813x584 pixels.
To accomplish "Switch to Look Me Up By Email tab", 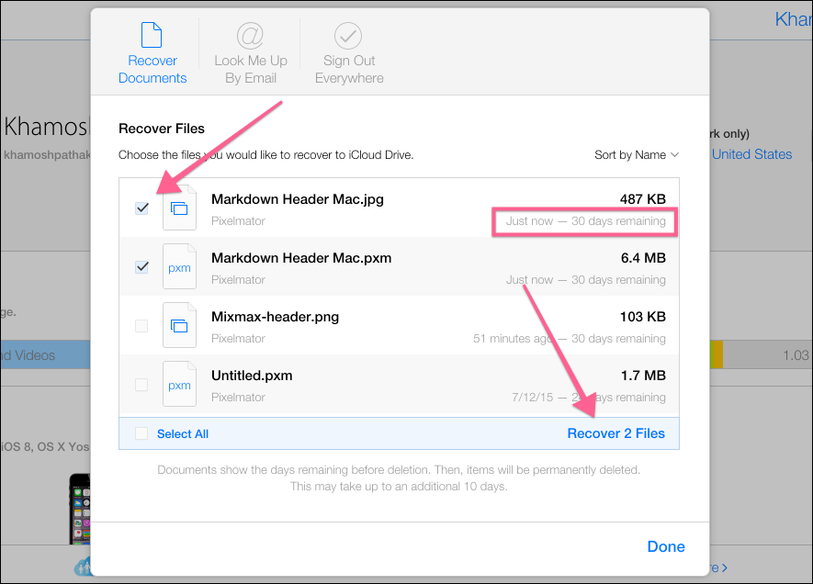I will click(251, 53).
